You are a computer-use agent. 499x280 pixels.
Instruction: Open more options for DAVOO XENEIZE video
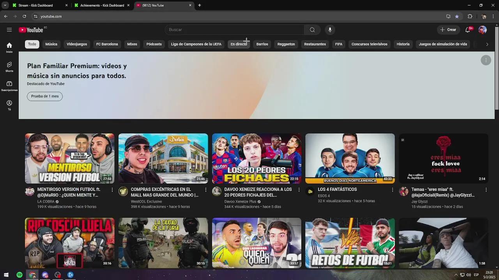(299, 190)
